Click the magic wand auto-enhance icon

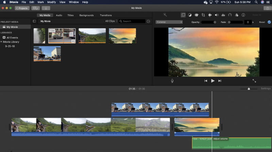click(165, 15)
